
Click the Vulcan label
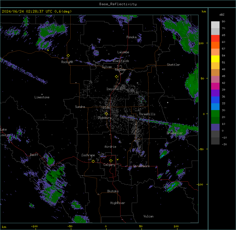(x=149, y=216)
